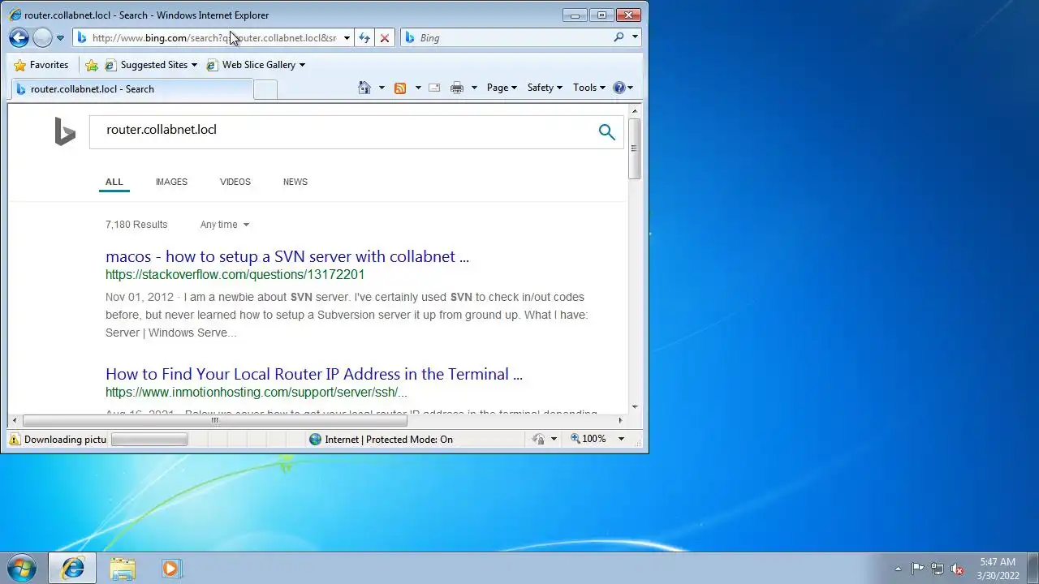Open search provider dropdown arrow
The image size is (1039, 584).
pos(635,37)
